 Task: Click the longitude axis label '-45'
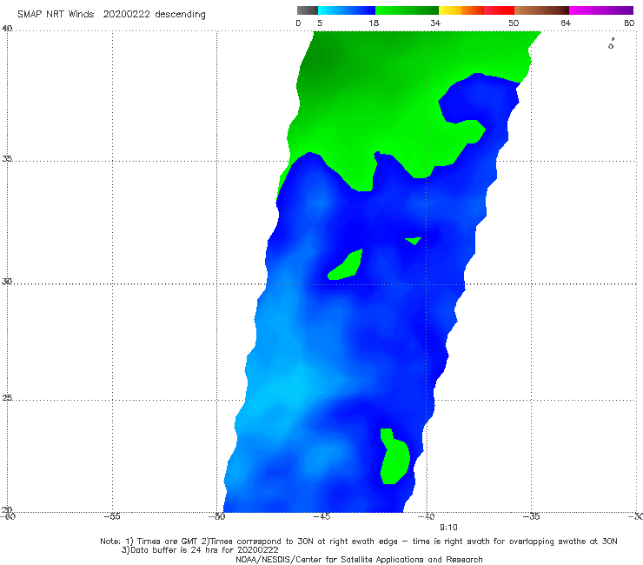pos(321,516)
